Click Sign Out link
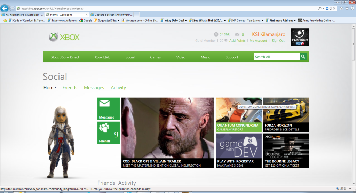 (x=278, y=41)
